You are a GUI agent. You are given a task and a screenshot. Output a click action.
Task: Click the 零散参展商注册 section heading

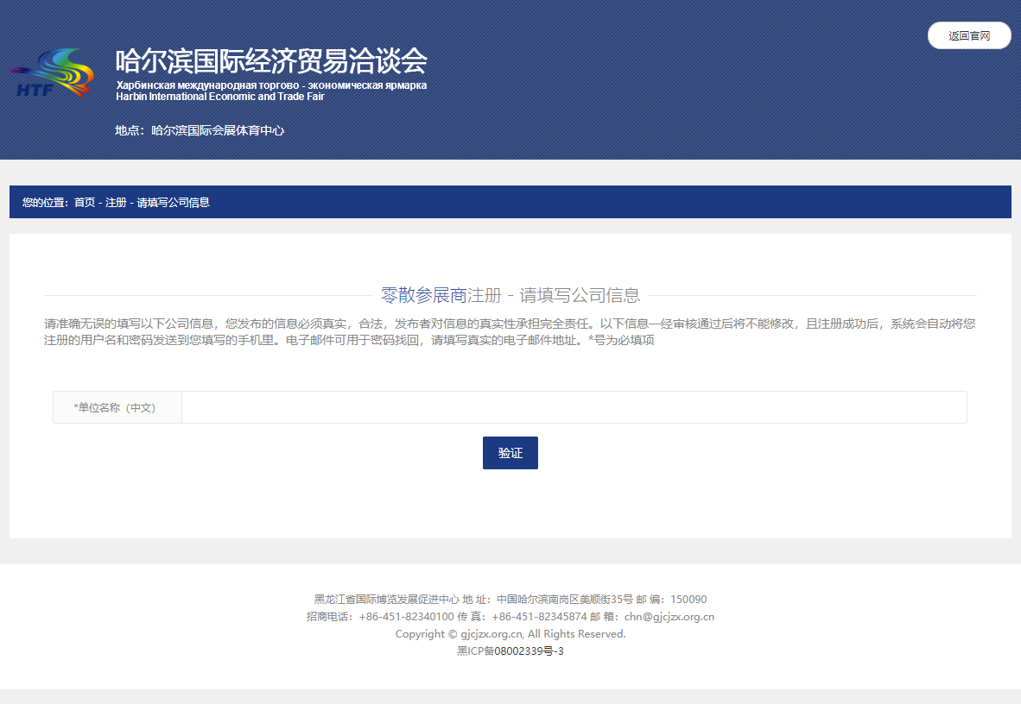[510, 295]
